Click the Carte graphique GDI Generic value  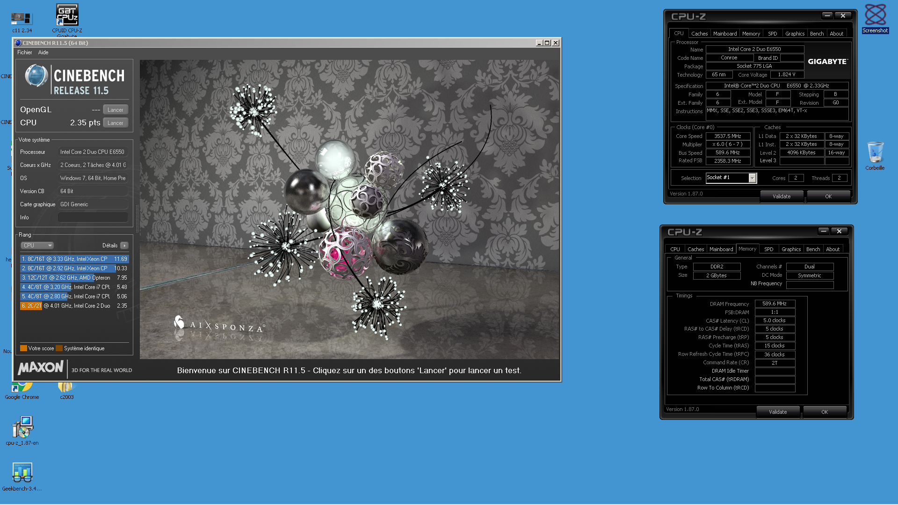(x=93, y=204)
